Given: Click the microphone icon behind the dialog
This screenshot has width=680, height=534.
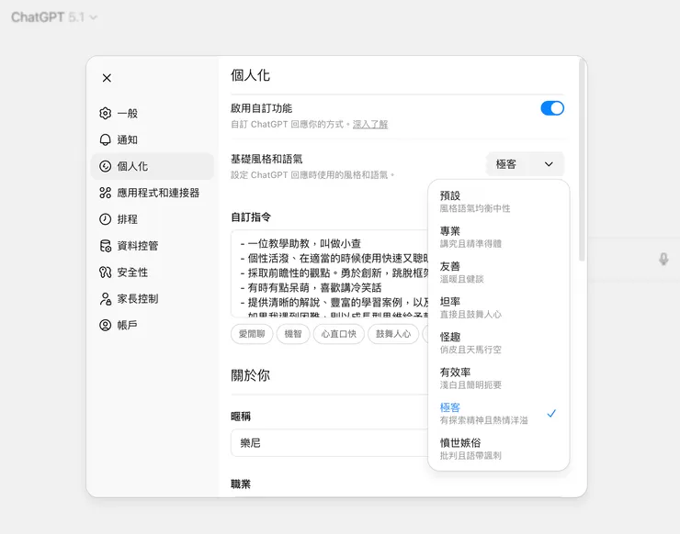Looking at the screenshot, I should tap(663, 259).
